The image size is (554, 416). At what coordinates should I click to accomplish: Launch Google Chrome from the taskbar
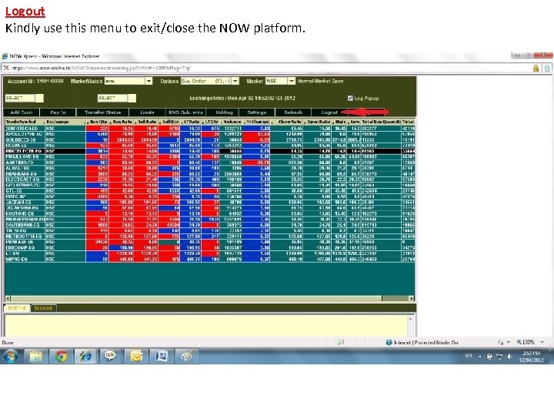point(61,356)
